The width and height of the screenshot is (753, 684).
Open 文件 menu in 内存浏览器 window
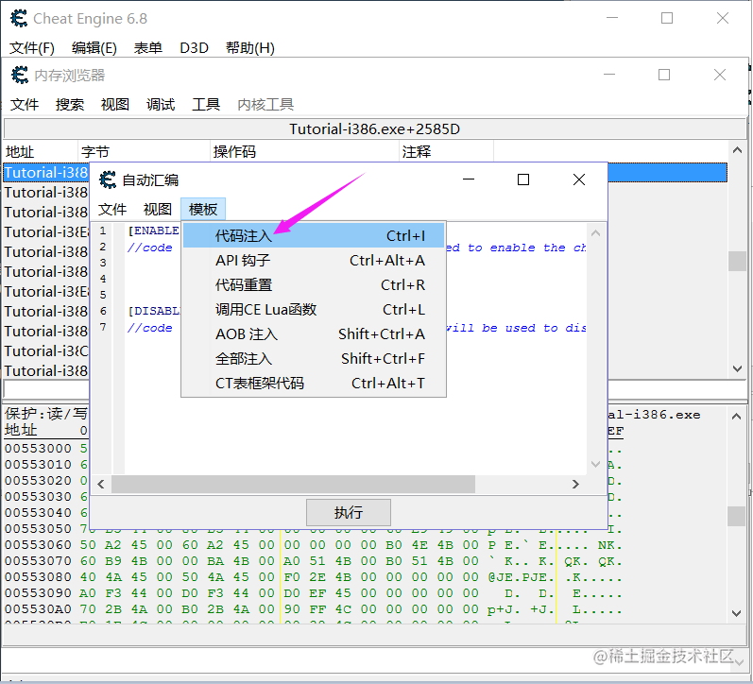tap(25, 104)
